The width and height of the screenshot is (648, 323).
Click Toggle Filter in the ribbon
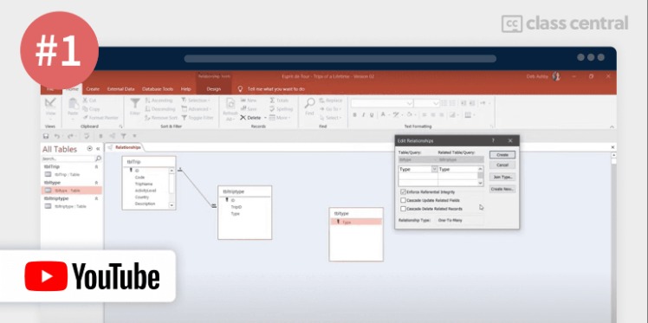point(198,118)
